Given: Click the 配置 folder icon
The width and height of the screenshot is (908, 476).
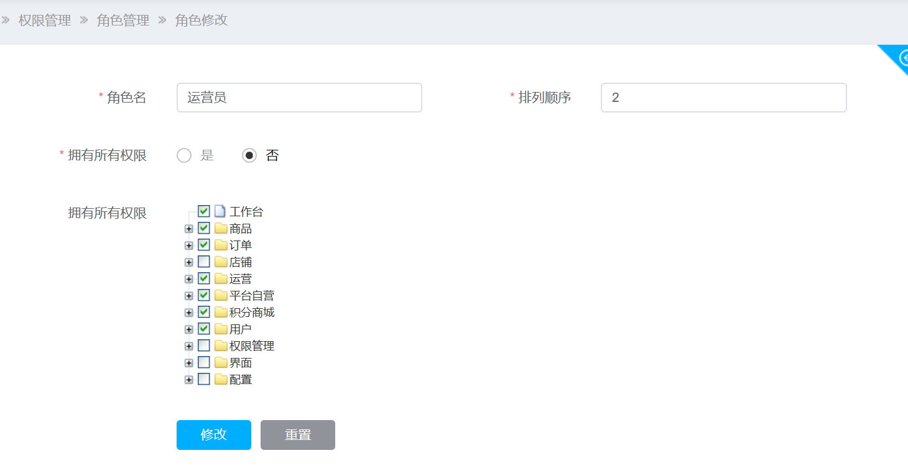Looking at the screenshot, I should (221, 379).
